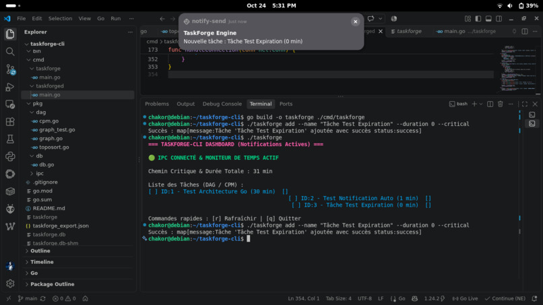Open Explorer views and more actions
Viewport: 543px width, 305px height.
(x=130, y=32)
